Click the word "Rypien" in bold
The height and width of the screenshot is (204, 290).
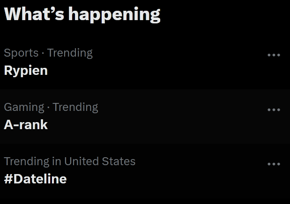coord(26,71)
